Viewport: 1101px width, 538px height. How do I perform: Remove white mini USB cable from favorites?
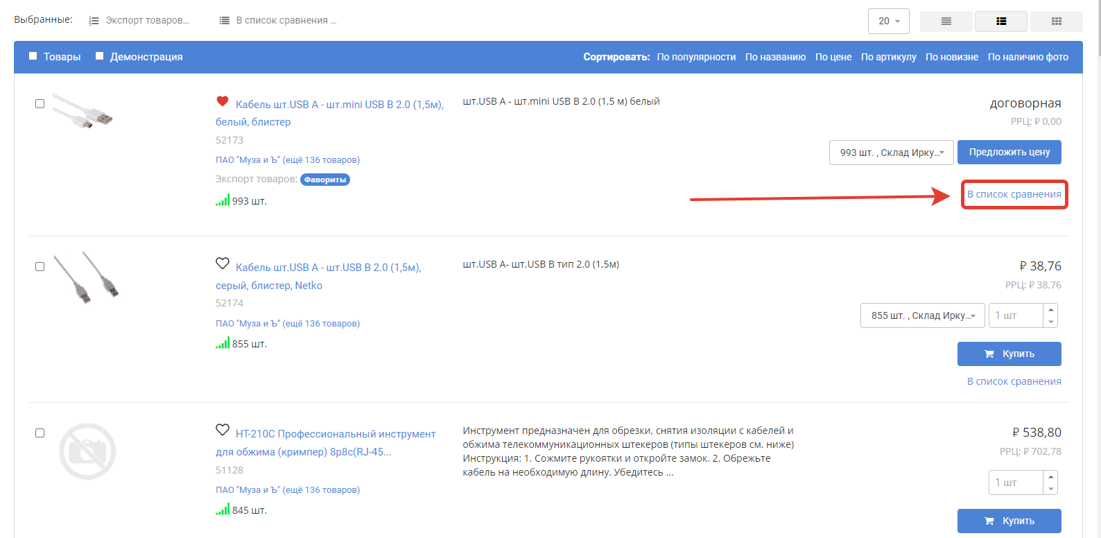point(223,102)
